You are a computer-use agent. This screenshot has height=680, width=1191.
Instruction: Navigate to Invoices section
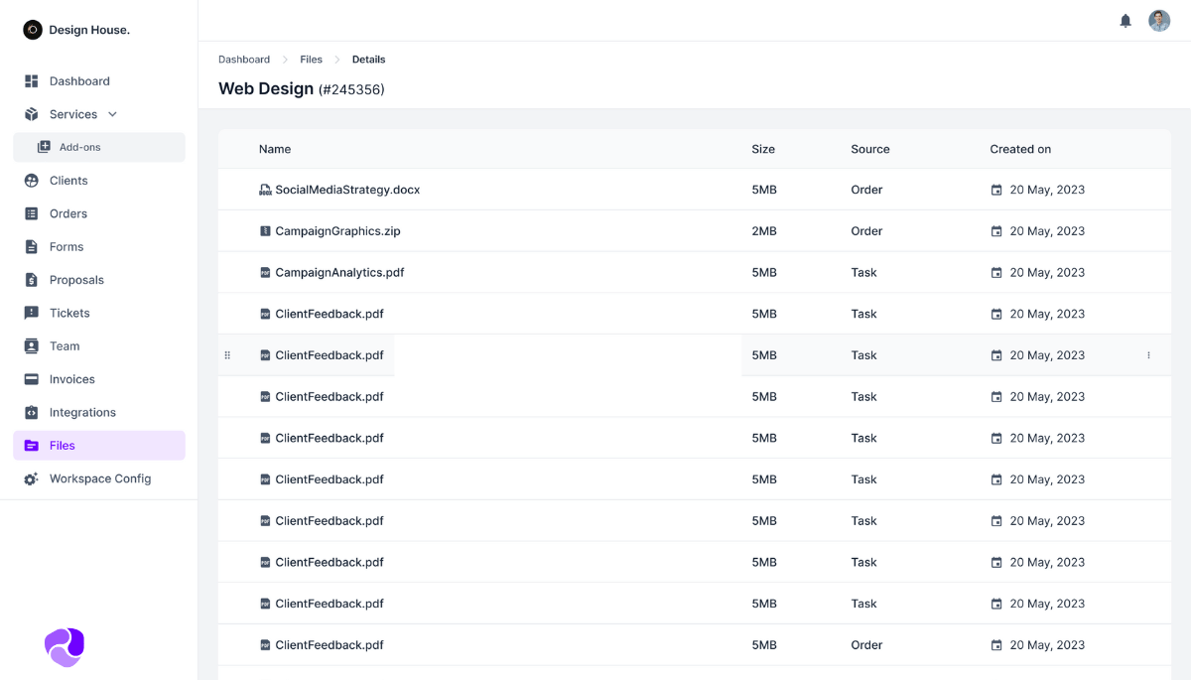click(x=72, y=379)
